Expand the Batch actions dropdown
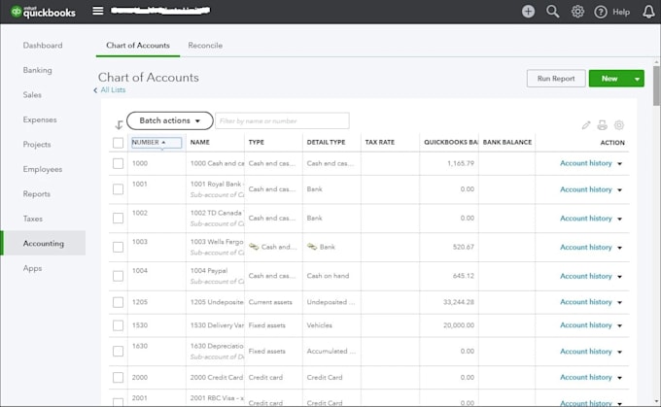The width and height of the screenshot is (661, 407). [170, 120]
